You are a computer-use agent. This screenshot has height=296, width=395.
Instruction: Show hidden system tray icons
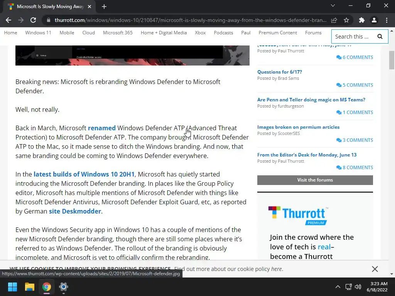pyautogui.click(x=338, y=287)
